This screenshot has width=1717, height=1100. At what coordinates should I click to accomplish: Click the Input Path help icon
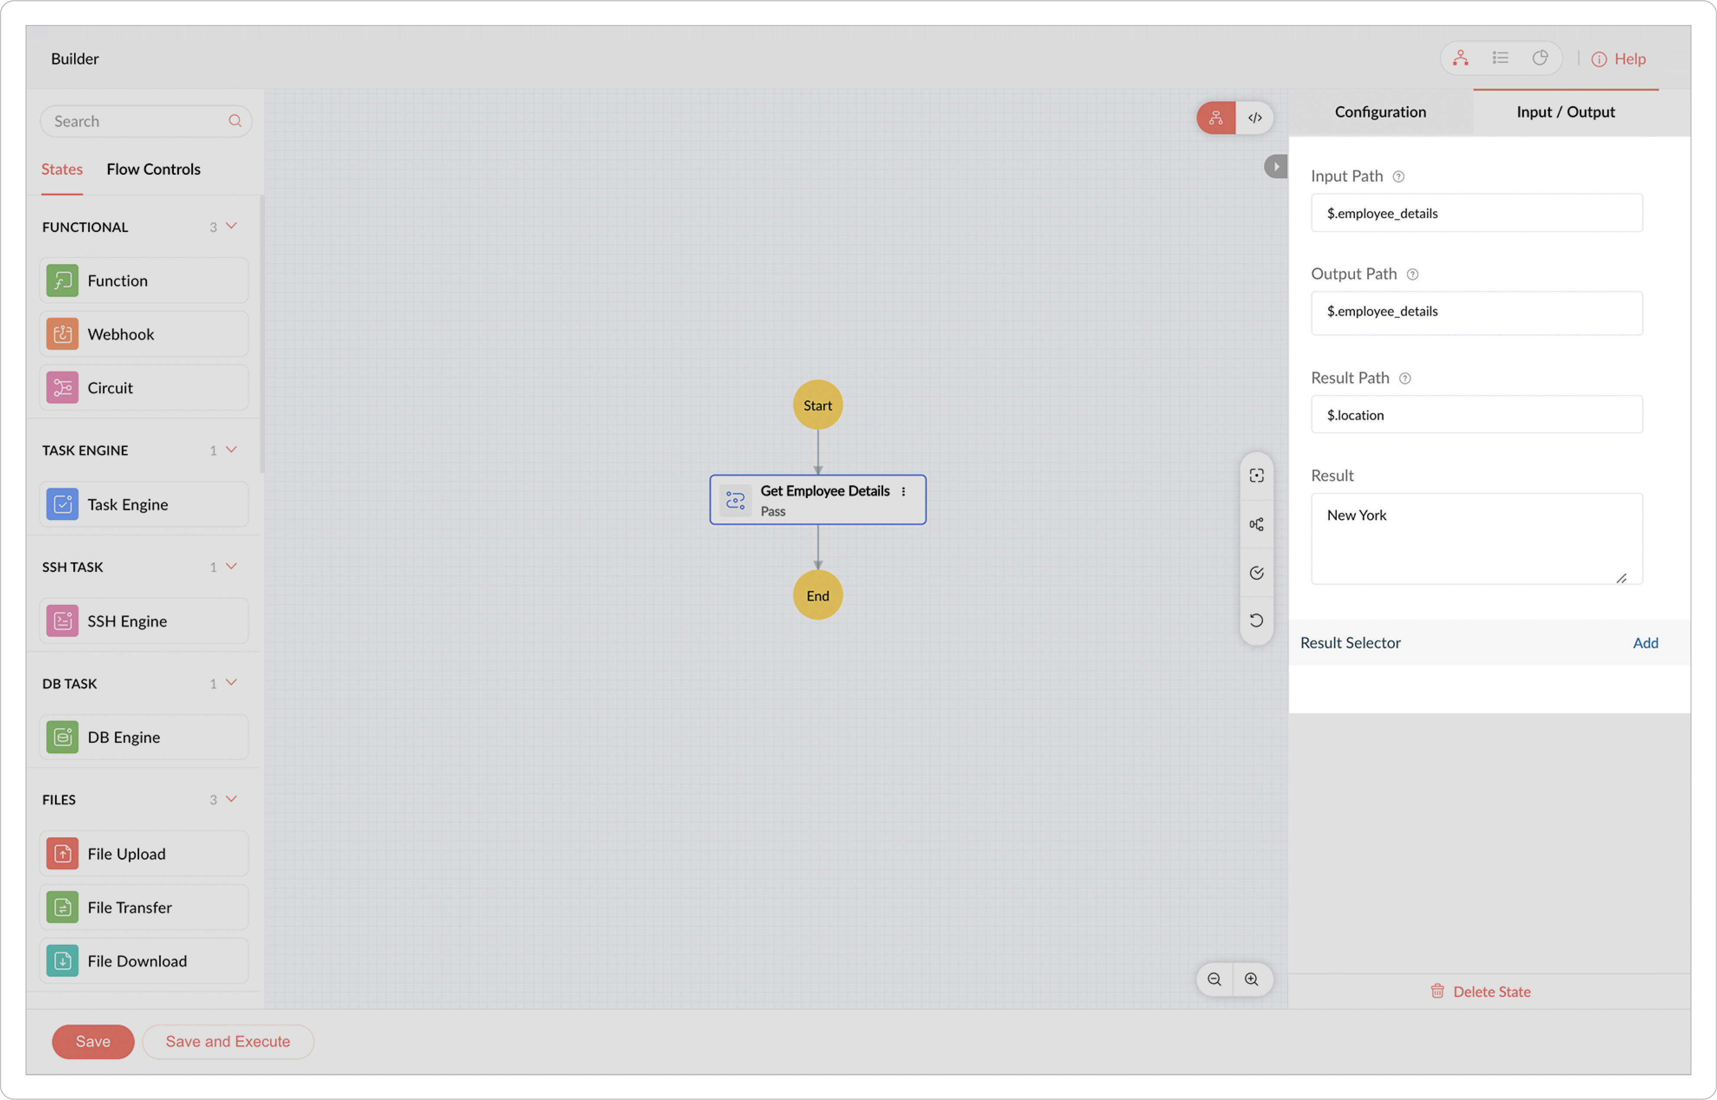pyautogui.click(x=1398, y=176)
